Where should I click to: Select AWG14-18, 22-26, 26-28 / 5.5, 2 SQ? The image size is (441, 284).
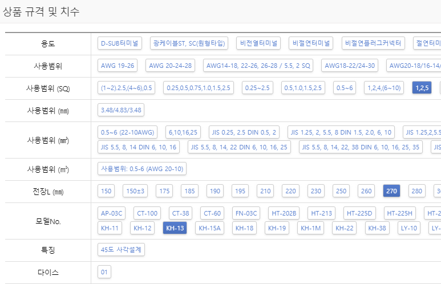click(x=258, y=66)
